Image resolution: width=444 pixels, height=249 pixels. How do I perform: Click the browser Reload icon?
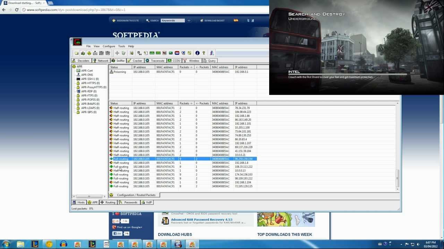tap(17, 10)
